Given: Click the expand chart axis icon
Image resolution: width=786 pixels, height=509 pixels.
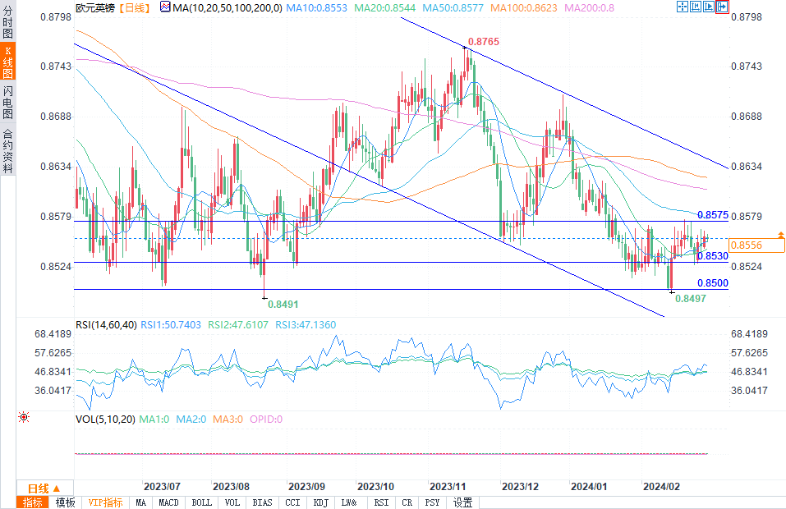Looking at the screenshot, I should pos(708,7).
